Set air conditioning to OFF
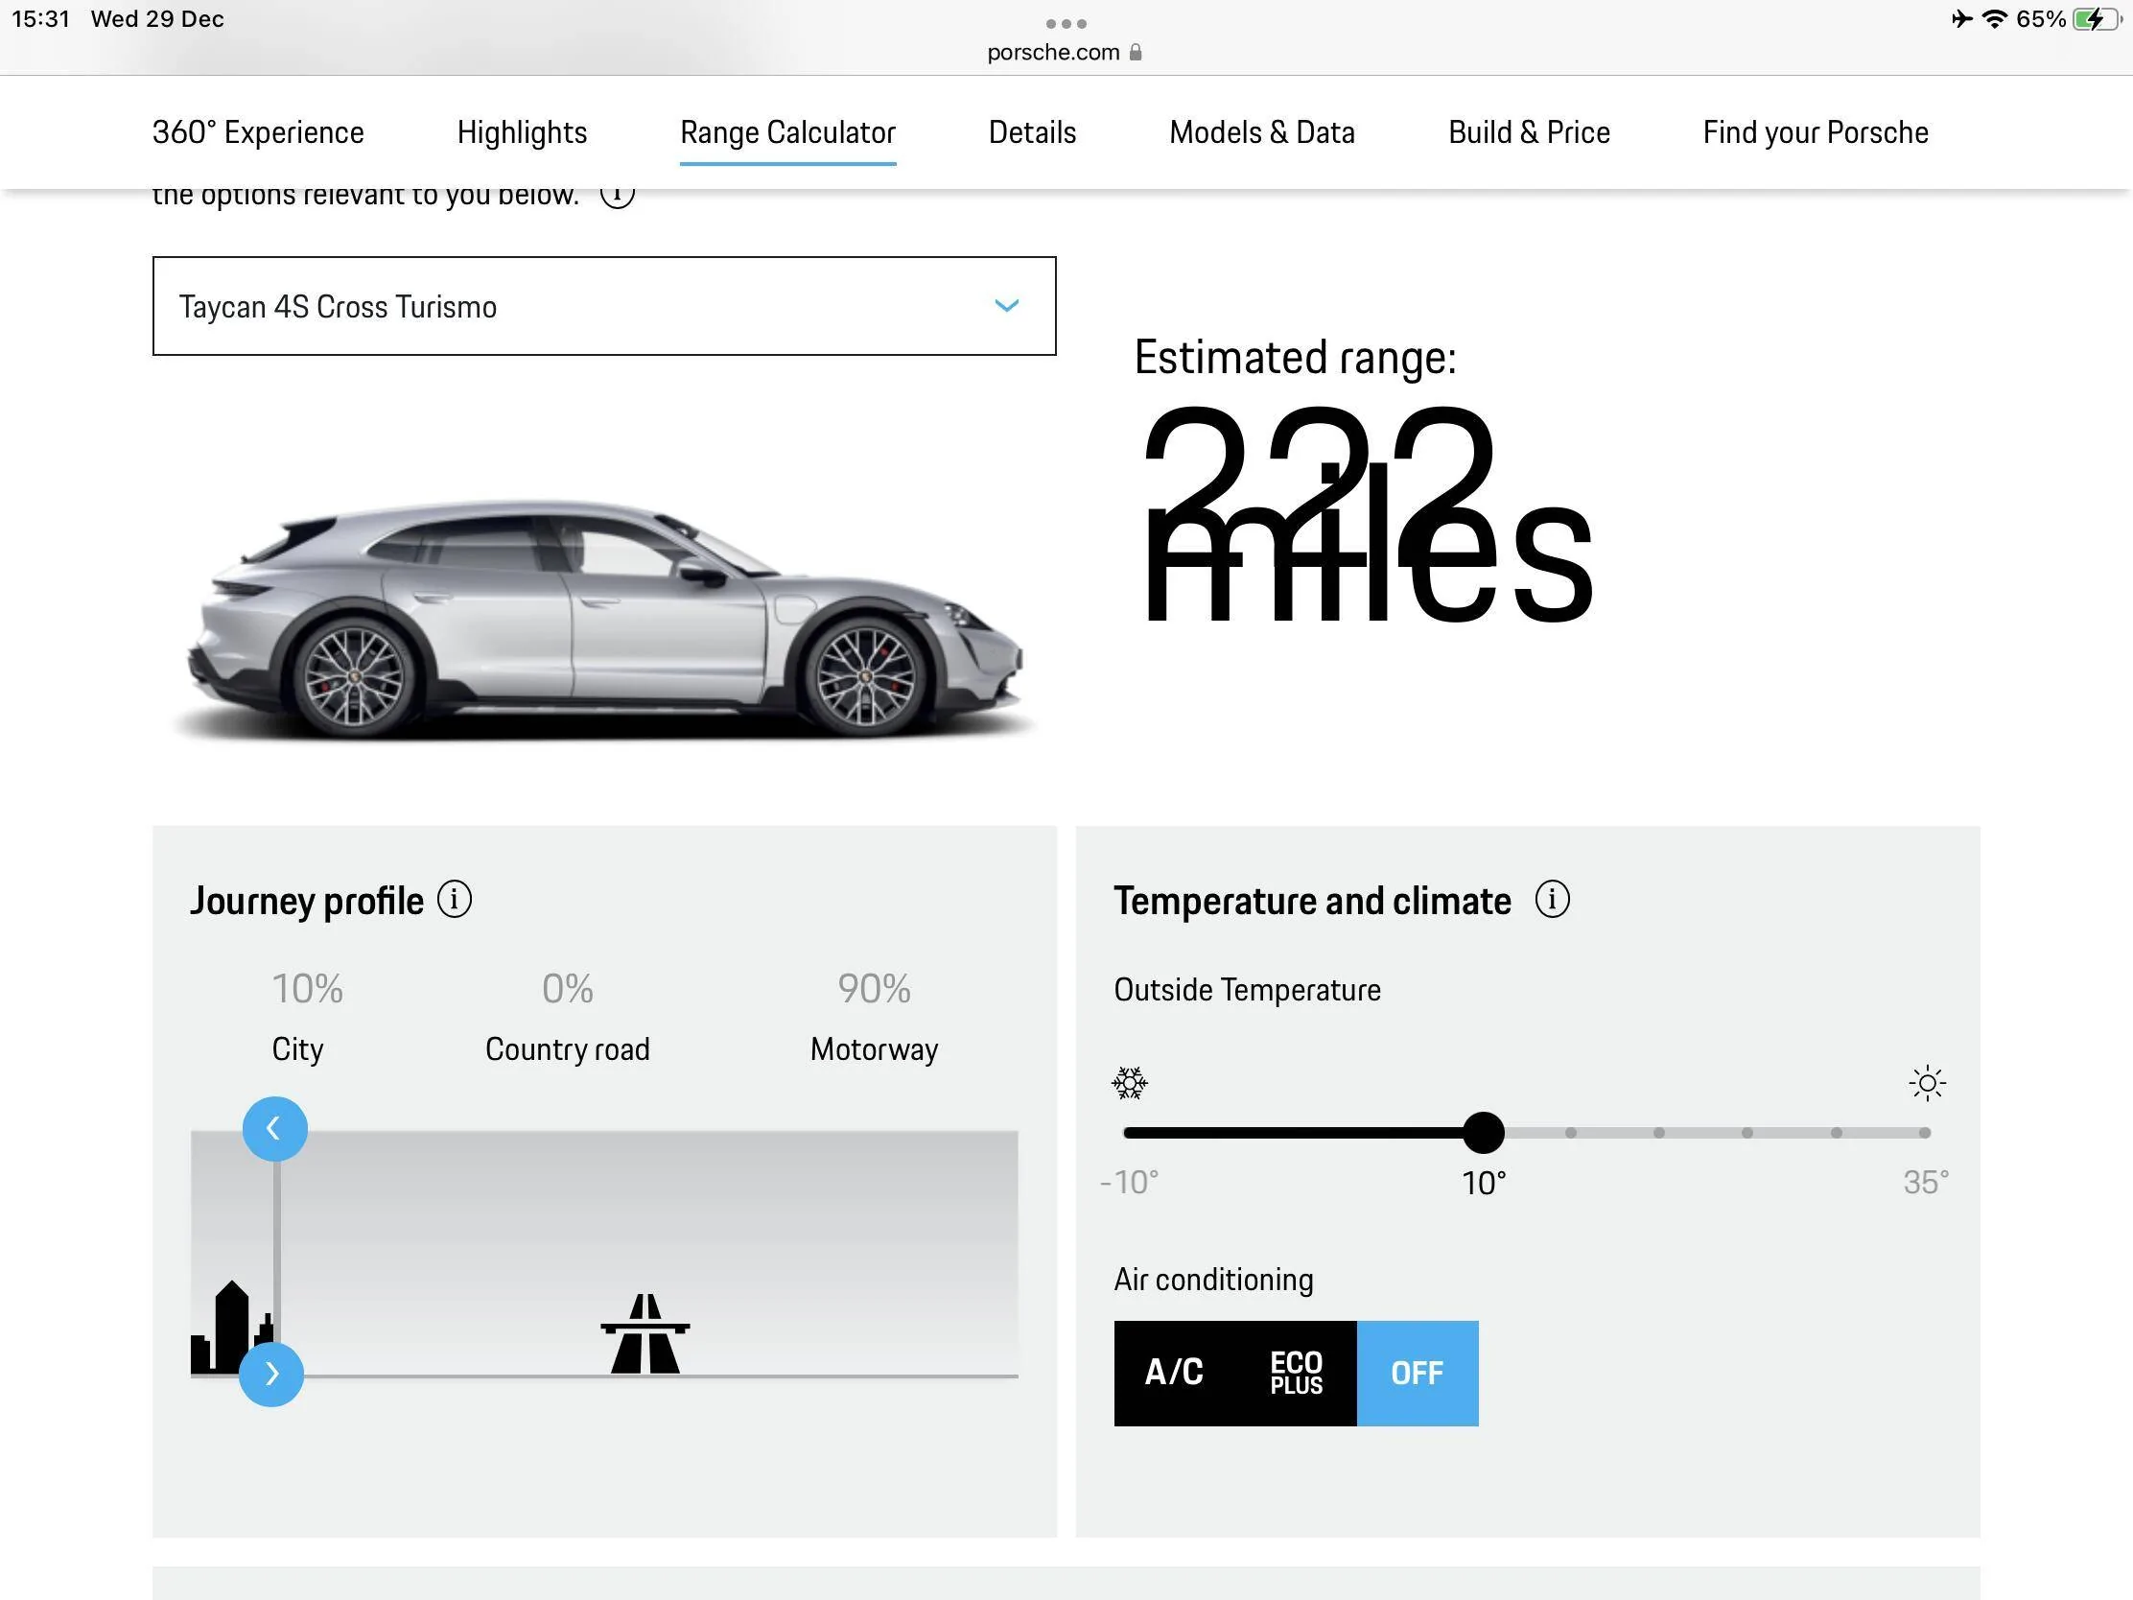This screenshot has height=1600, width=2133. [1417, 1373]
